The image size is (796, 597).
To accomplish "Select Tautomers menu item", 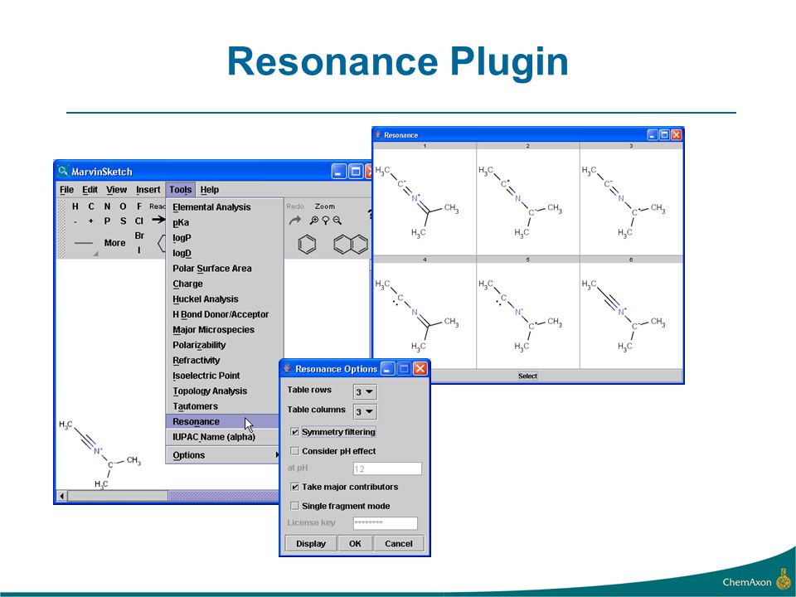I will 225,406.
